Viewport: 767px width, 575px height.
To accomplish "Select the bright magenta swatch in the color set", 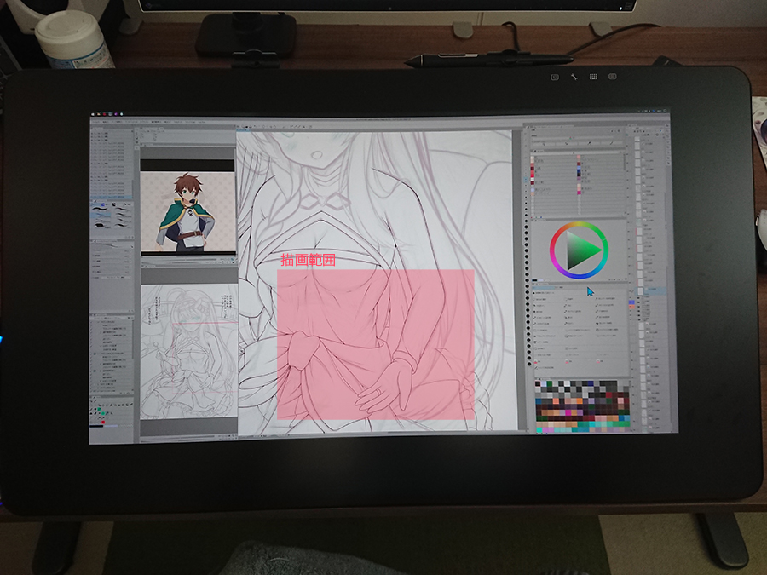I will pos(568,412).
